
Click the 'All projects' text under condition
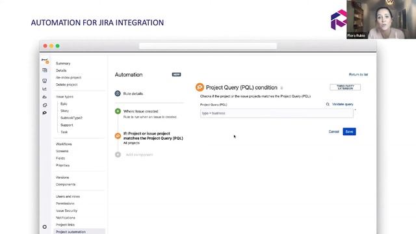[x=131, y=143]
